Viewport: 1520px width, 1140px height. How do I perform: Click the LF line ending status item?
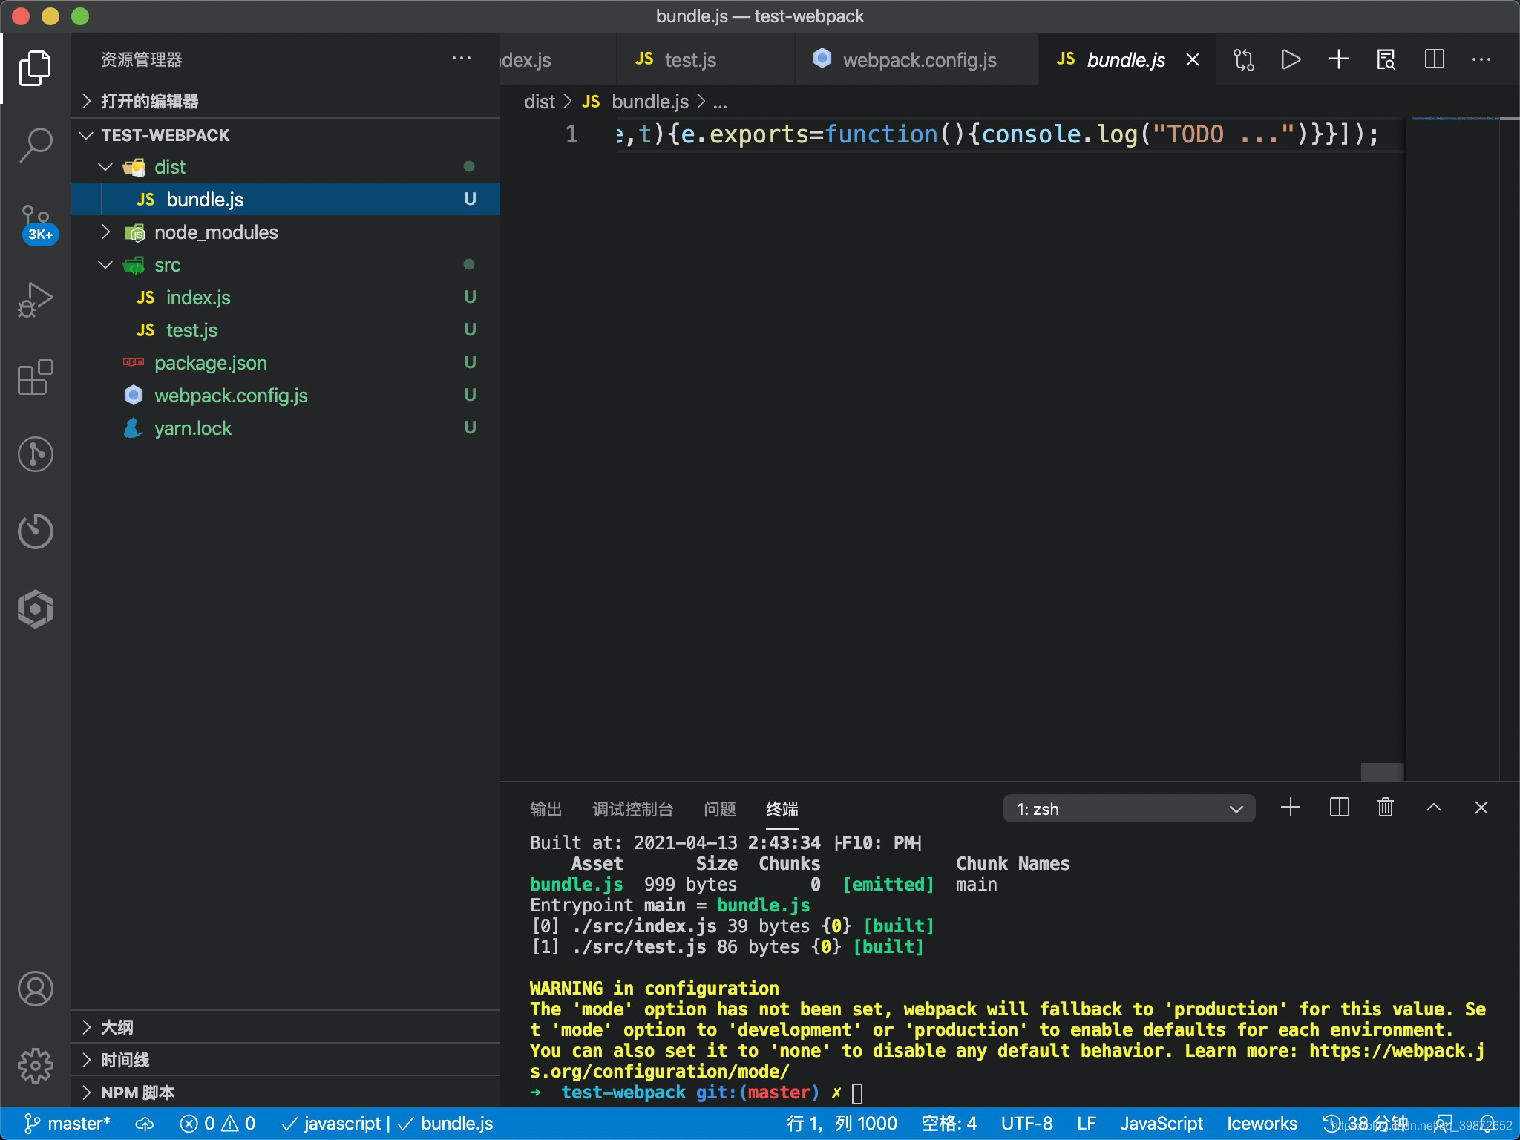coord(1087,1124)
